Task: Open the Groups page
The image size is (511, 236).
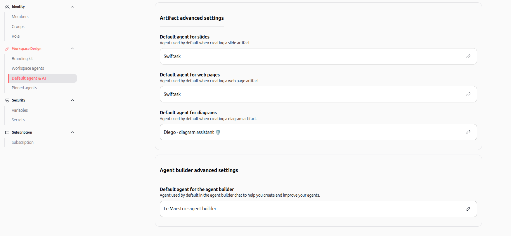Action: [x=18, y=27]
